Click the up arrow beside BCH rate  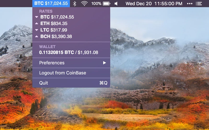pyautogui.click(x=37, y=36)
